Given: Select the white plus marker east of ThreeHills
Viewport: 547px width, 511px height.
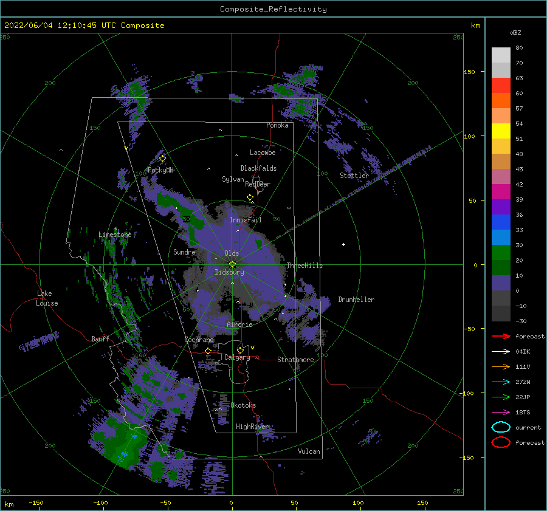Looking at the screenshot, I should (343, 244).
